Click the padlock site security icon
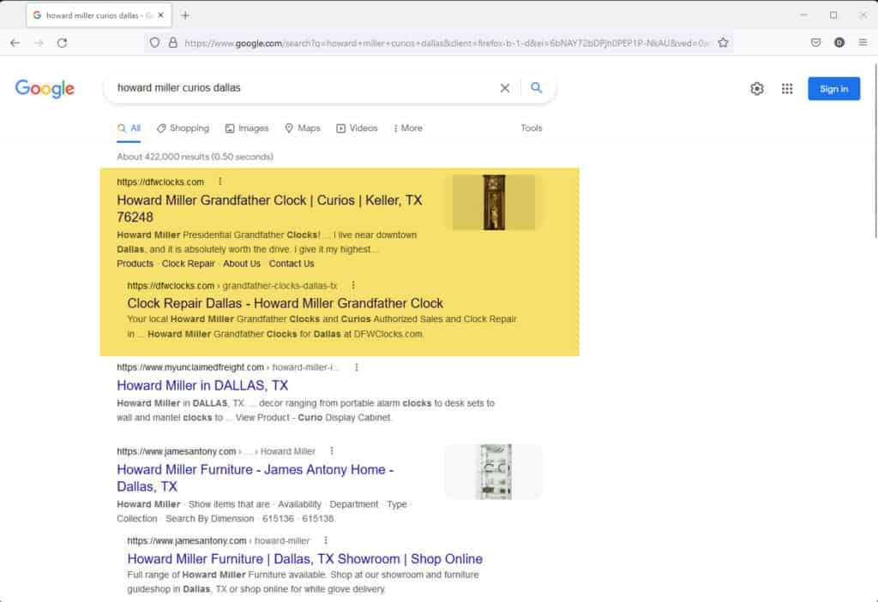This screenshot has height=602, width=878. coord(173,43)
